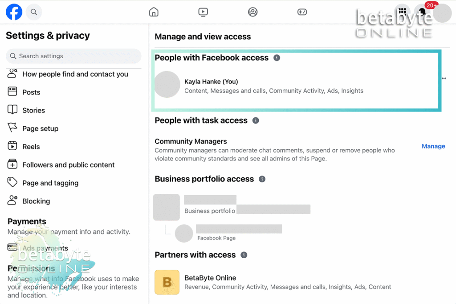Image resolution: width=456 pixels, height=304 pixels.
Task: Open the apps grid menu icon
Action: pyautogui.click(x=402, y=12)
